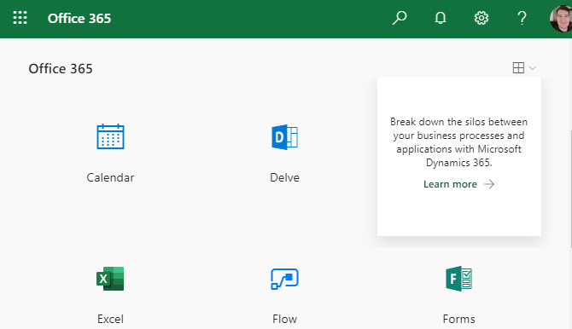Open the app launcher waffle menu
Screen dimensions: 572x329
tap(20, 18)
